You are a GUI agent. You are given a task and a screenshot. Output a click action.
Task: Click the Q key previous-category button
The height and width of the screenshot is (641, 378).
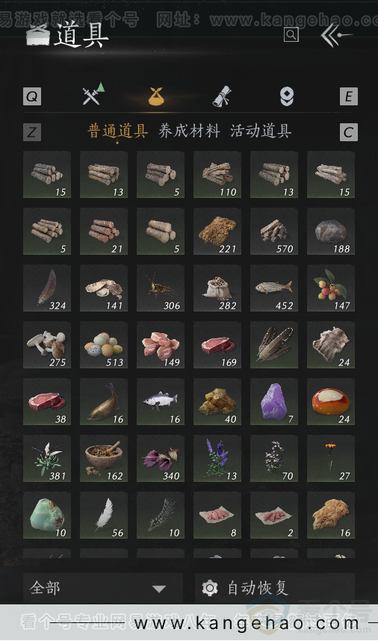32,96
